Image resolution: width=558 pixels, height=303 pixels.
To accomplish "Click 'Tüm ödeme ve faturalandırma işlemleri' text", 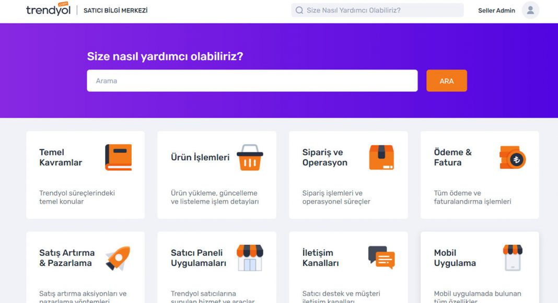I will (x=472, y=197).
